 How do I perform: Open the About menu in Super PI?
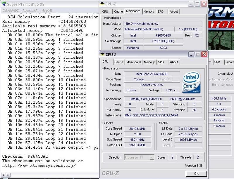click(x=30, y=11)
